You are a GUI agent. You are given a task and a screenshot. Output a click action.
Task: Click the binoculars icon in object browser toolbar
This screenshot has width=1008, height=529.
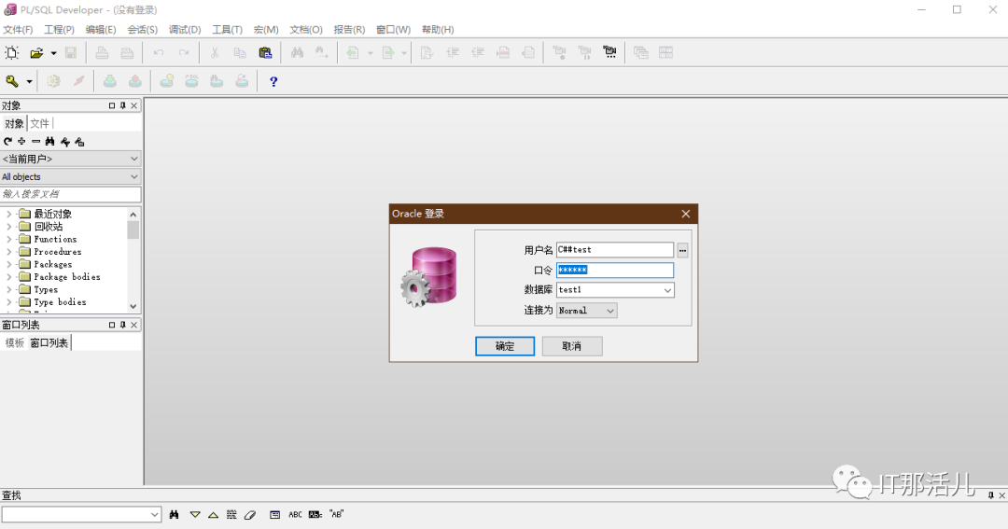pyautogui.click(x=50, y=142)
